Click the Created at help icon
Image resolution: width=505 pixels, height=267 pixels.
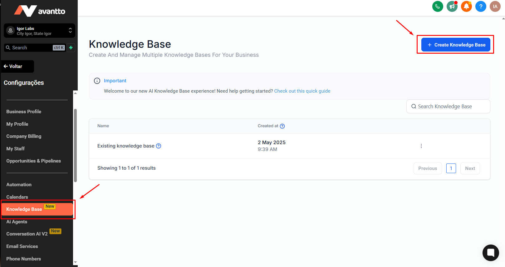click(282, 126)
